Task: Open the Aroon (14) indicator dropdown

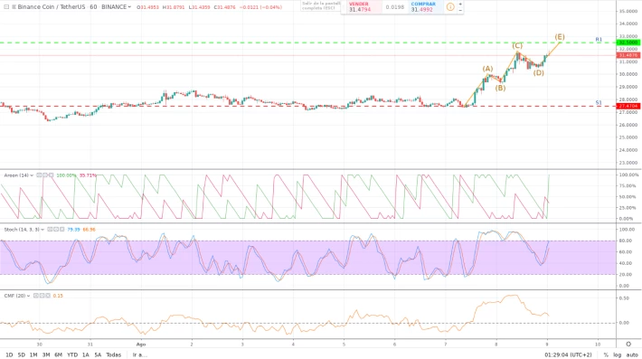Action: coord(31,175)
